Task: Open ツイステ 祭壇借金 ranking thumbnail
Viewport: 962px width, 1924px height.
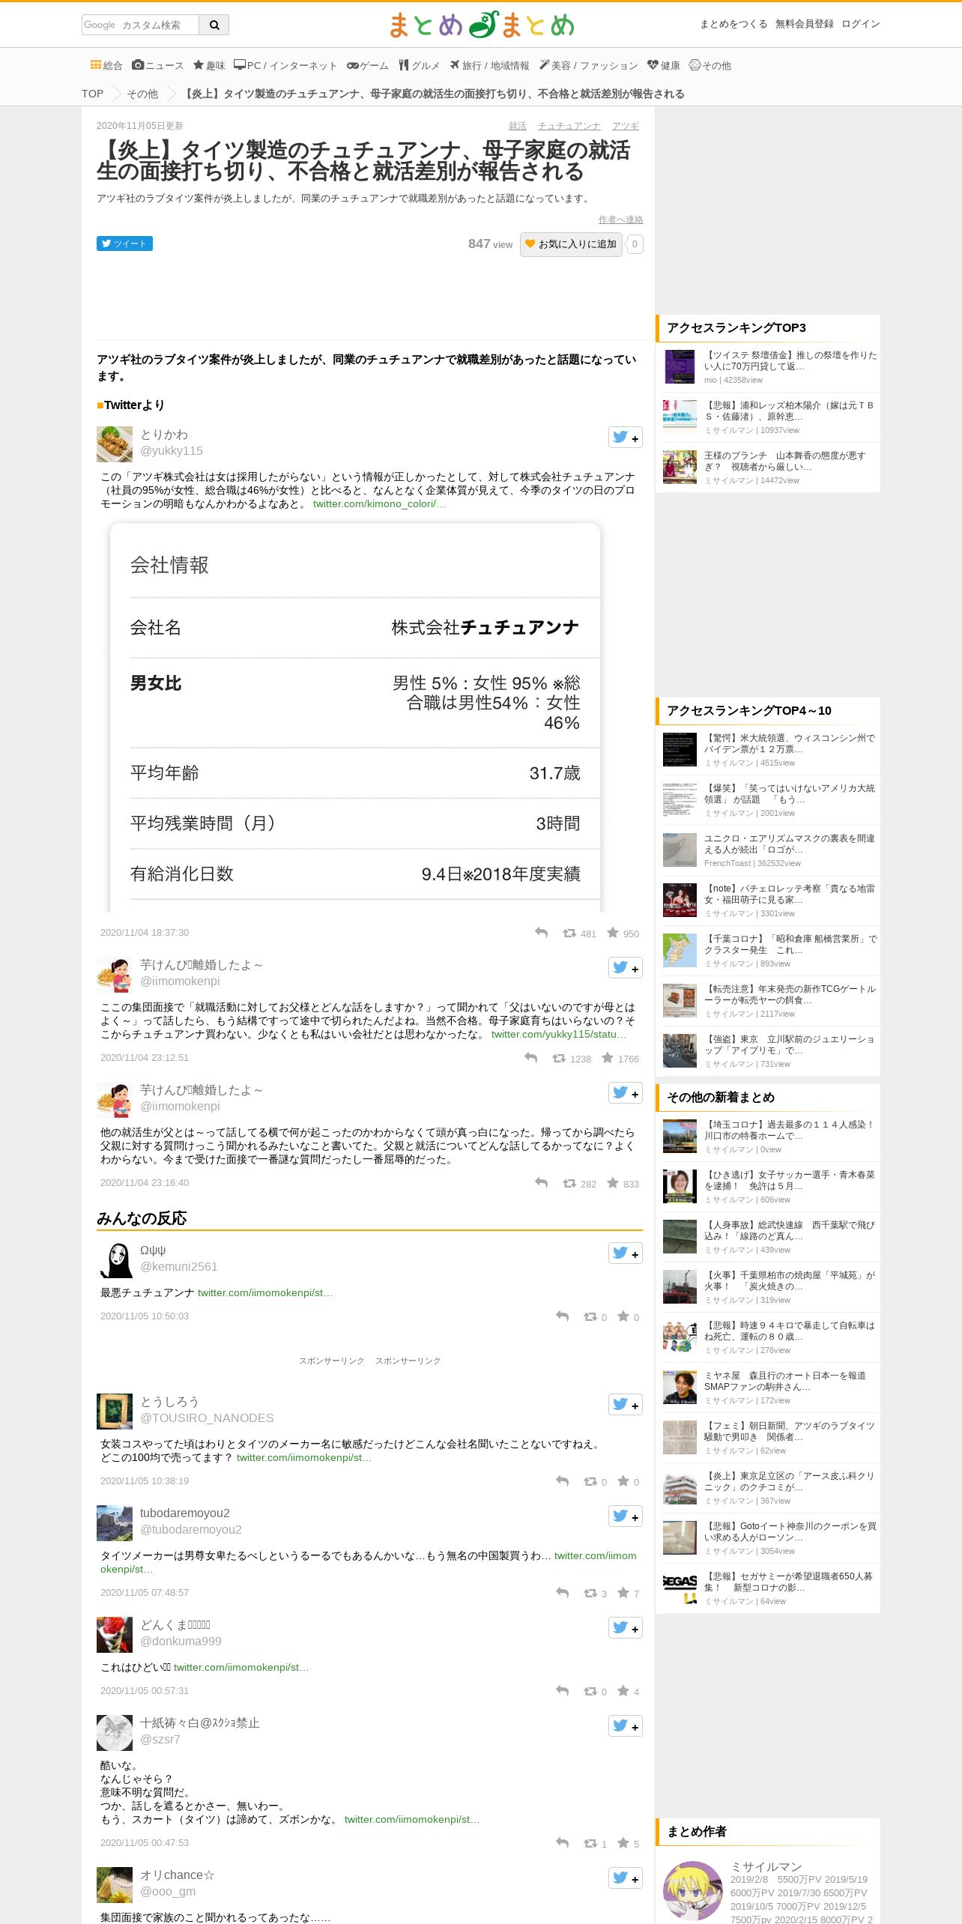Action: point(680,367)
